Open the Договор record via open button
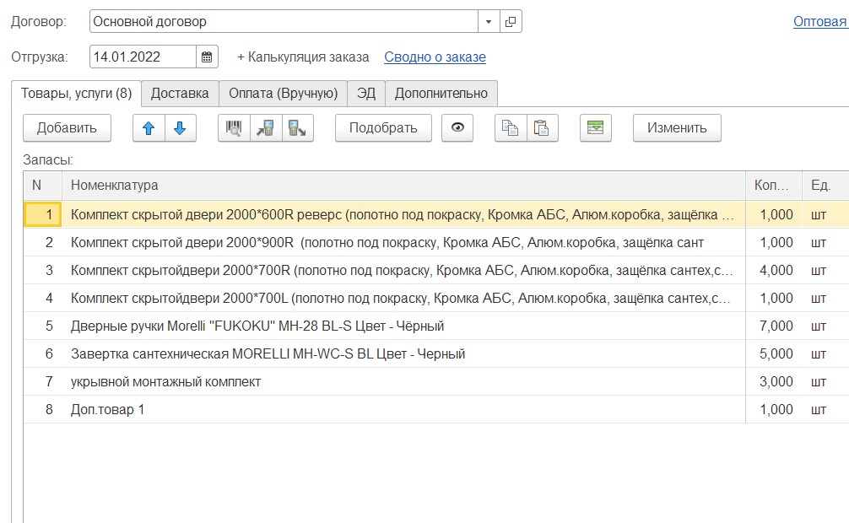849x523 pixels. (511, 22)
